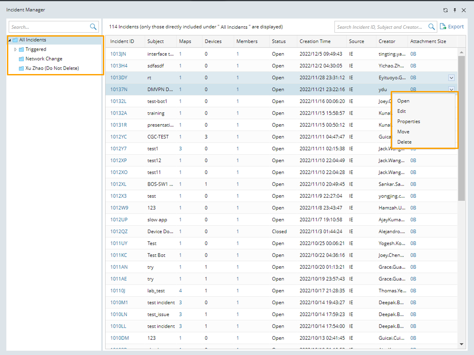
Task: Click the Export icon
Action: (443, 27)
